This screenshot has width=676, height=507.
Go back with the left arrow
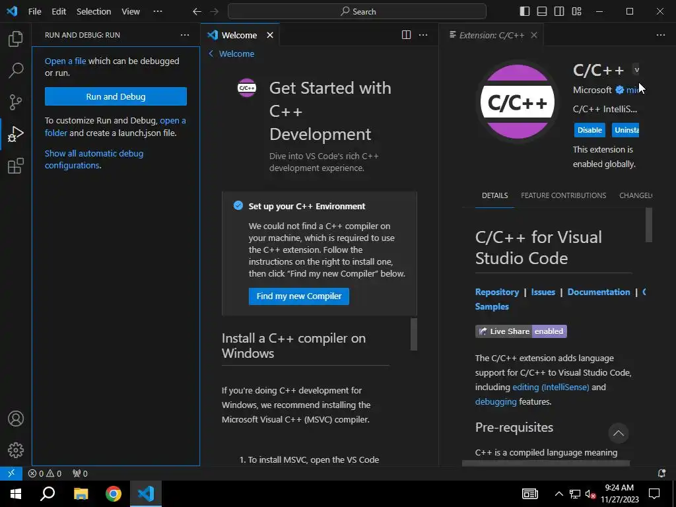197,12
